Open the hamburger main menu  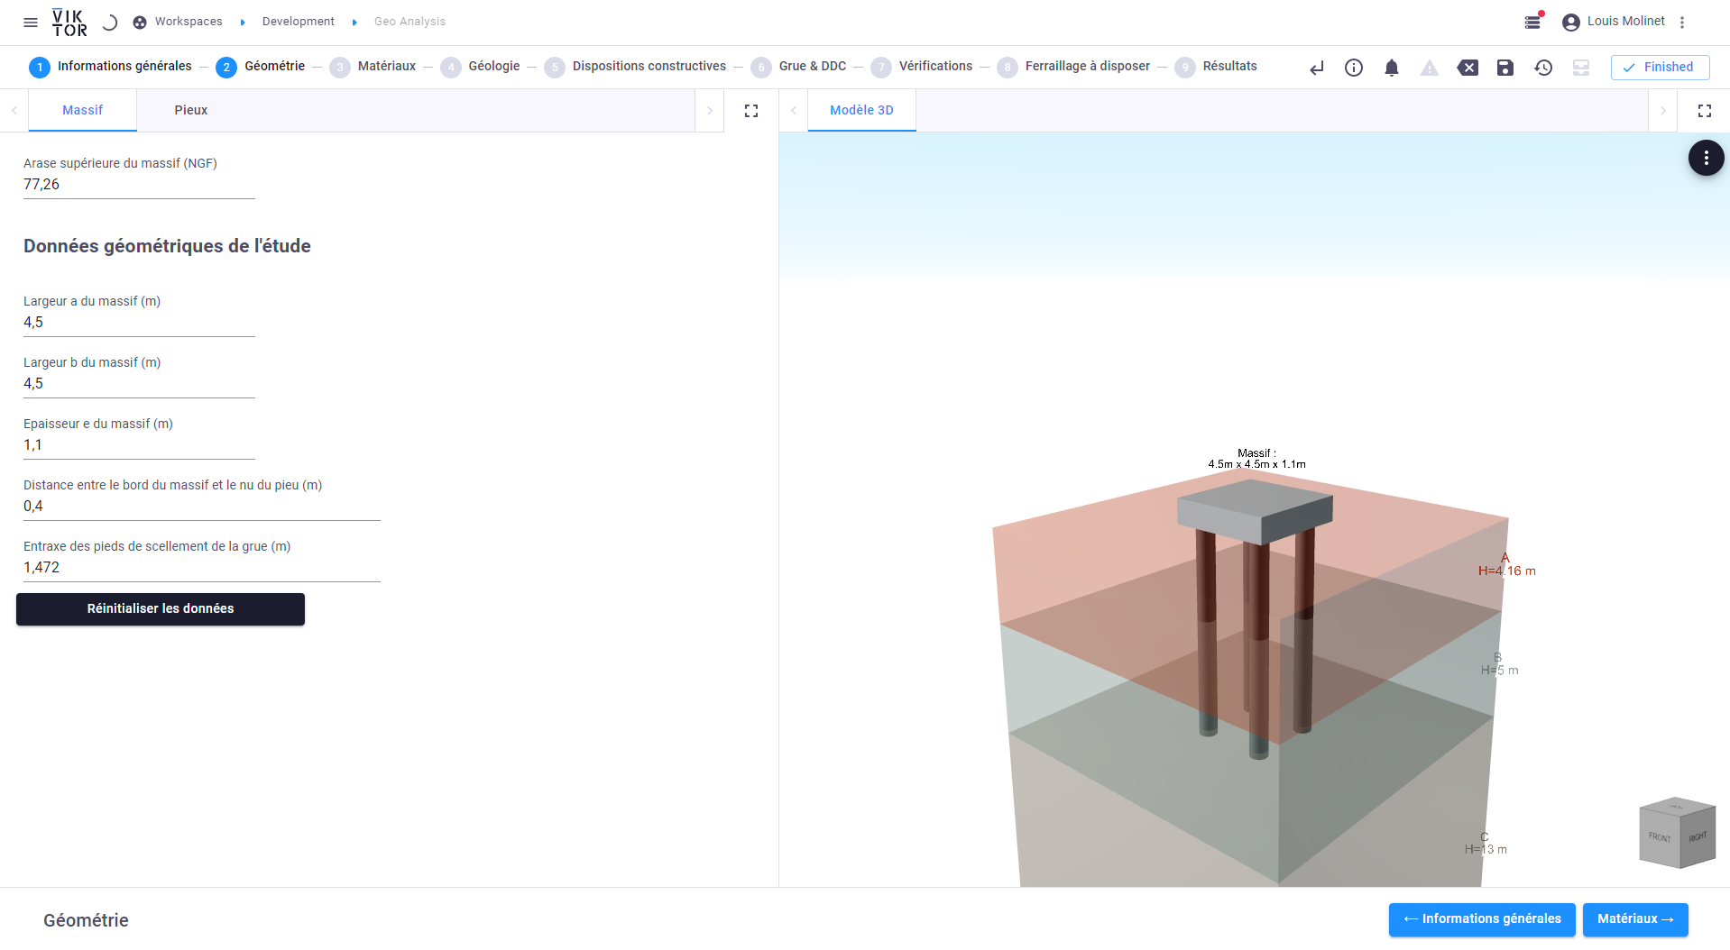click(x=31, y=23)
